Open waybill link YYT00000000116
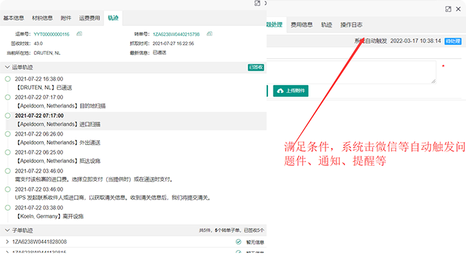Screen dimensions: 466x263 (x=51, y=34)
